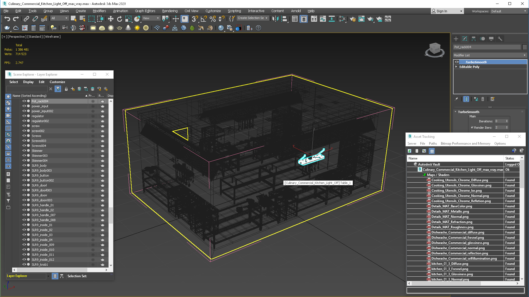Open the selection filter All dropdown
This screenshot has height=297, width=529.
(60, 18)
